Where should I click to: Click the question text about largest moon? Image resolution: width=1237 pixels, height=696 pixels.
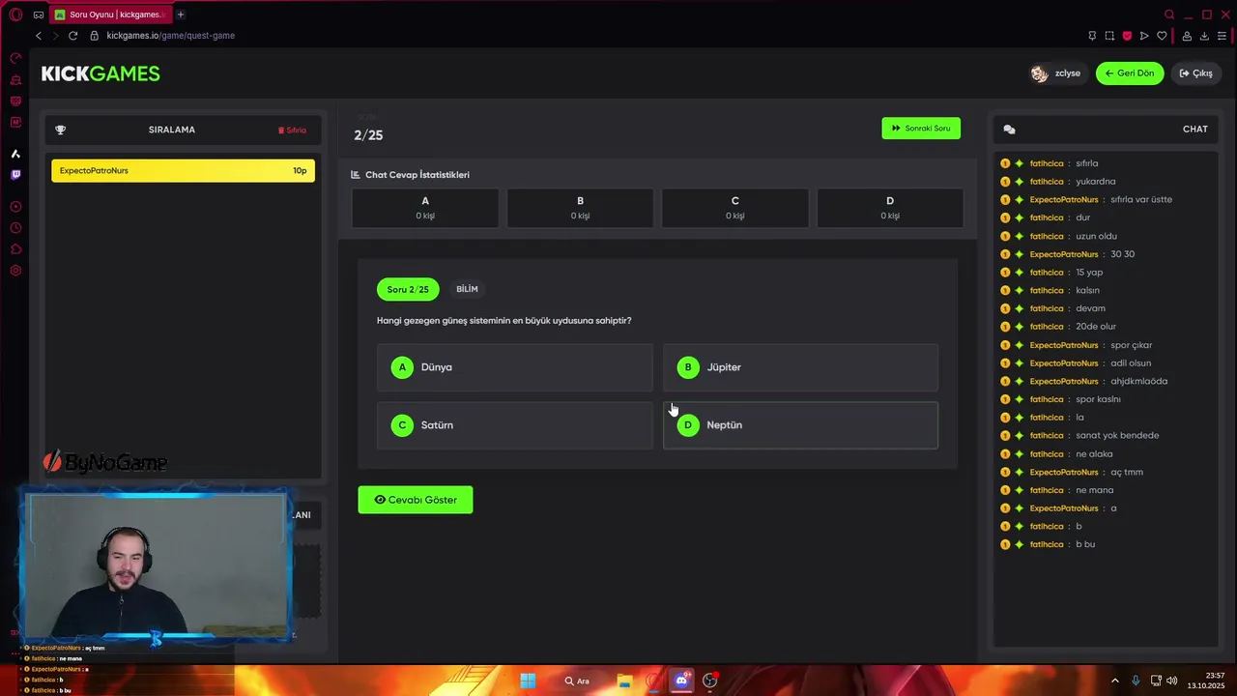(x=503, y=321)
